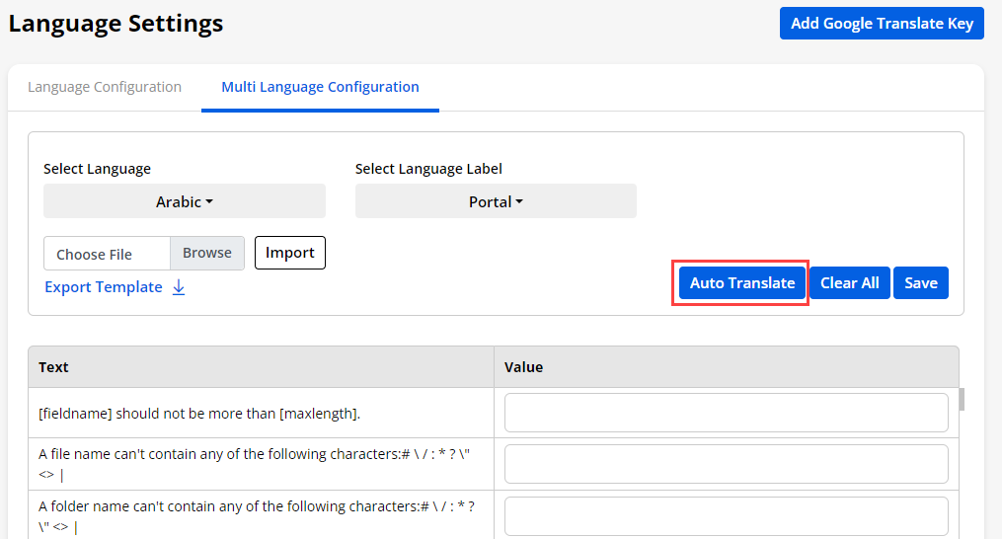
Task: Select the Multi Language Configuration tab
Action: 320,87
